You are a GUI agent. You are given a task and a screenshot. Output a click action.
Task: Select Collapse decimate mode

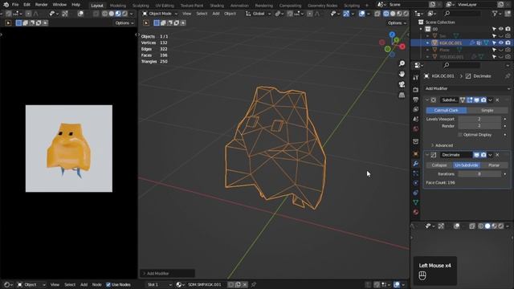click(439, 165)
